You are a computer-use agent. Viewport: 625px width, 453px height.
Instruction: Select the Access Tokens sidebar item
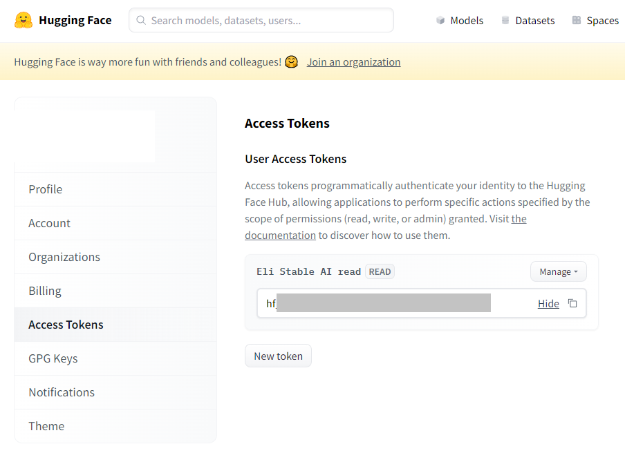pos(66,325)
